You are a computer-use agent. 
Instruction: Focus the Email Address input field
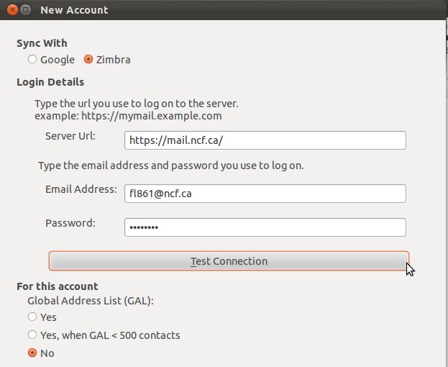[265, 194]
